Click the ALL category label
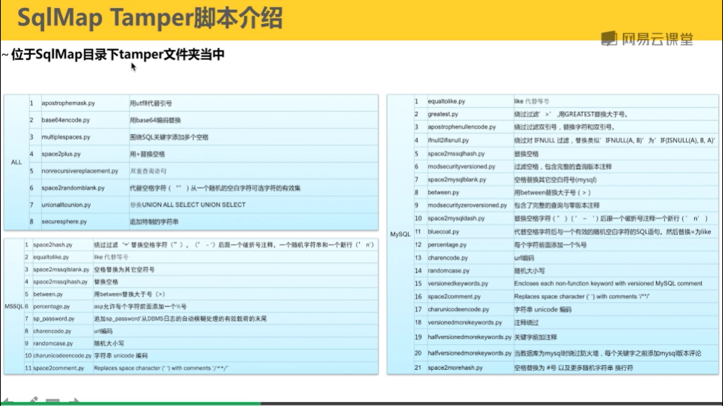Image resolution: width=723 pixels, height=406 pixels. coord(16,162)
